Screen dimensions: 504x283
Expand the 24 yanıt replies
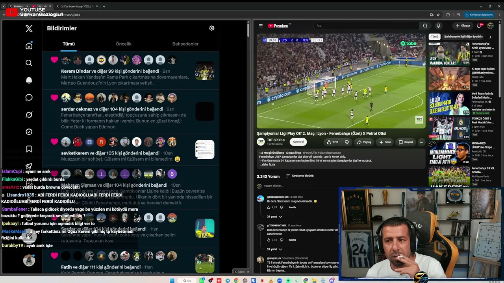[274, 249]
